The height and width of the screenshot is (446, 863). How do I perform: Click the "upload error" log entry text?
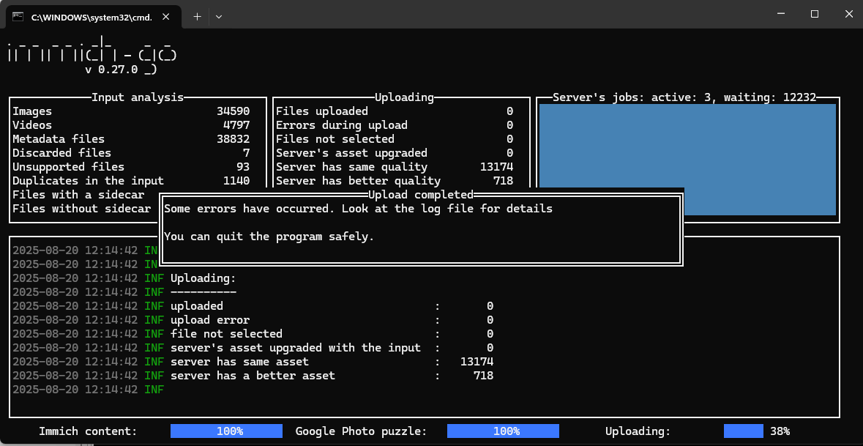(x=209, y=320)
